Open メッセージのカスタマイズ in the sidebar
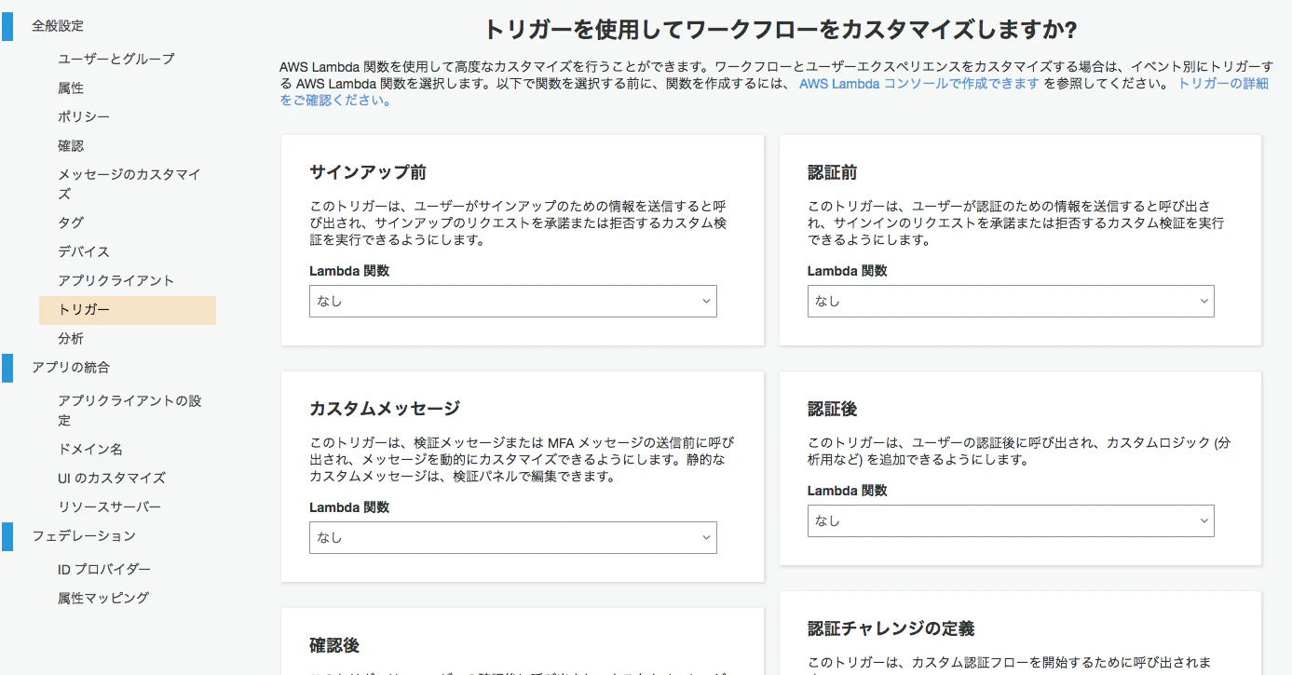Image resolution: width=1292 pixels, height=675 pixels. (x=129, y=183)
